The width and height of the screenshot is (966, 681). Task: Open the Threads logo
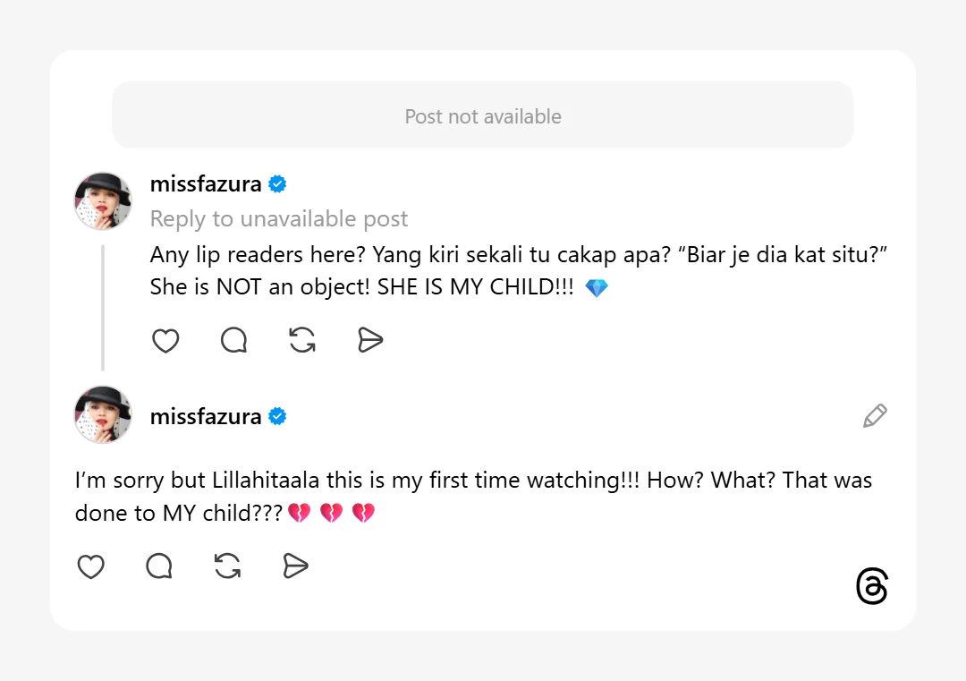pos(871,586)
